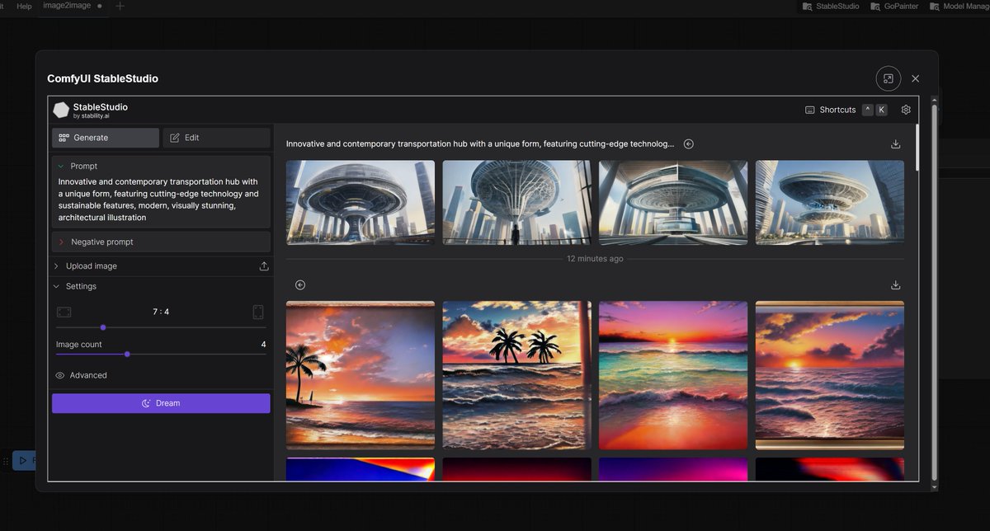Viewport: 990px width, 531px height.
Task: Open GoPainter from the top bar
Action: pyautogui.click(x=894, y=6)
